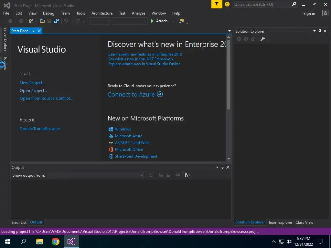Open File Explorer from taskbar

[x=39, y=242]
